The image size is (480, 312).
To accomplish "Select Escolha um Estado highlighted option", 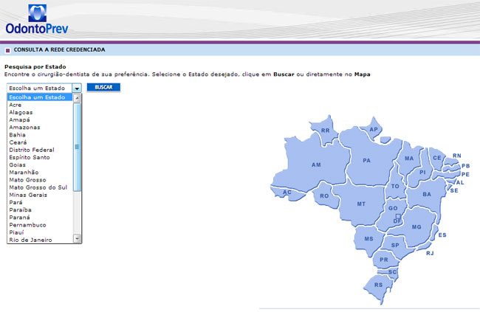I will (40, 97).
